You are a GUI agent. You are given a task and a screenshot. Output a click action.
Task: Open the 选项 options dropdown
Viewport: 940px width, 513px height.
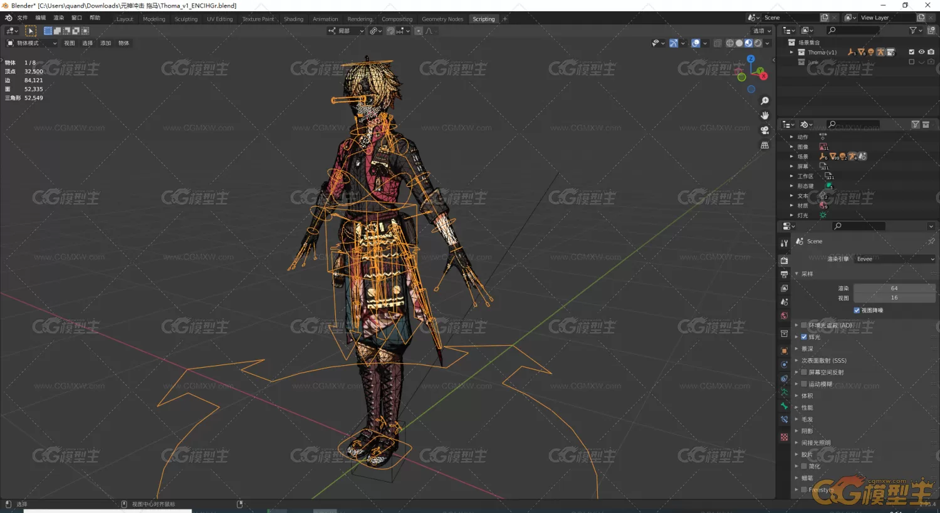(x=762, y=31)
